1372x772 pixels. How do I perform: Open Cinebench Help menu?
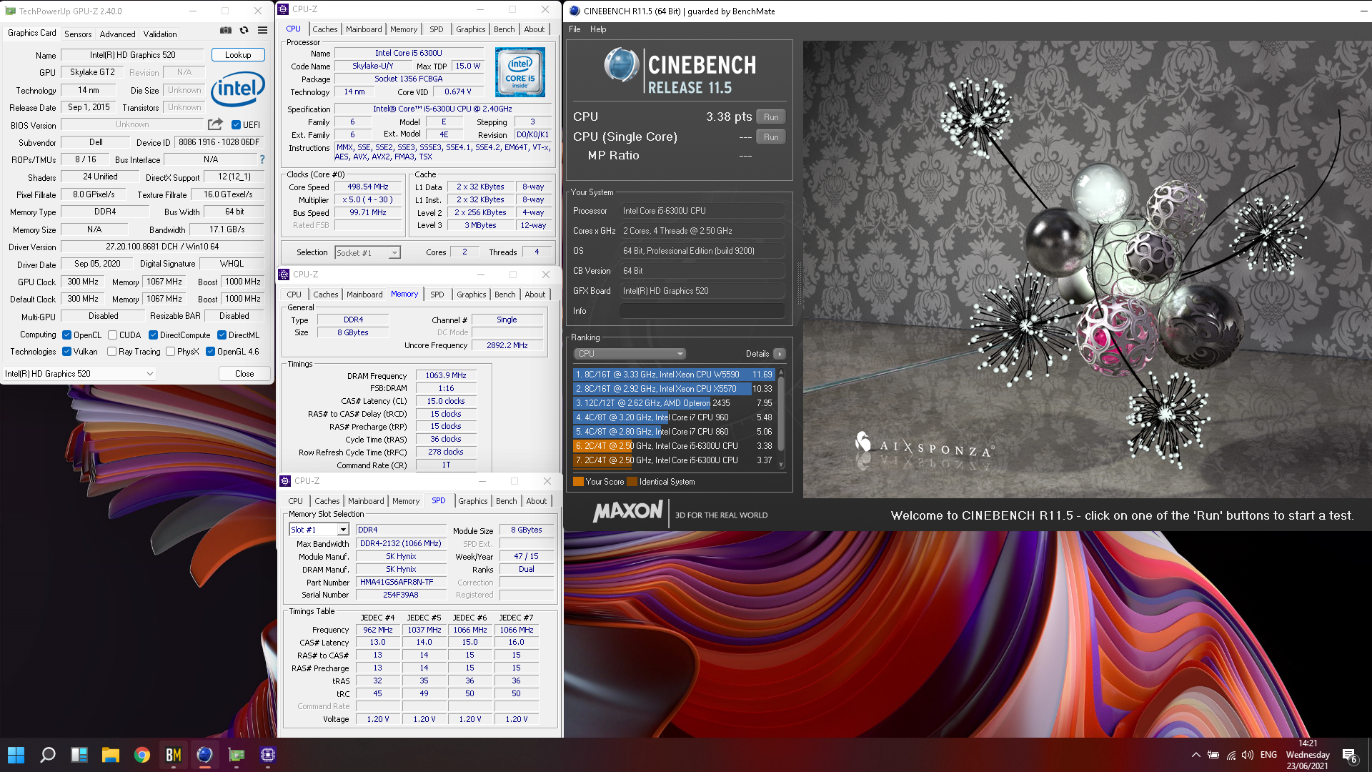coord(598,29)
